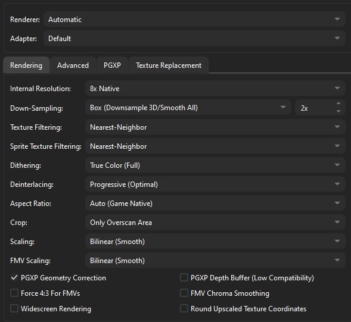The height and width of the screenshot is (322, 351).
Task: Open the Texture Replacement tab
Action: click(x=169, y=65)
